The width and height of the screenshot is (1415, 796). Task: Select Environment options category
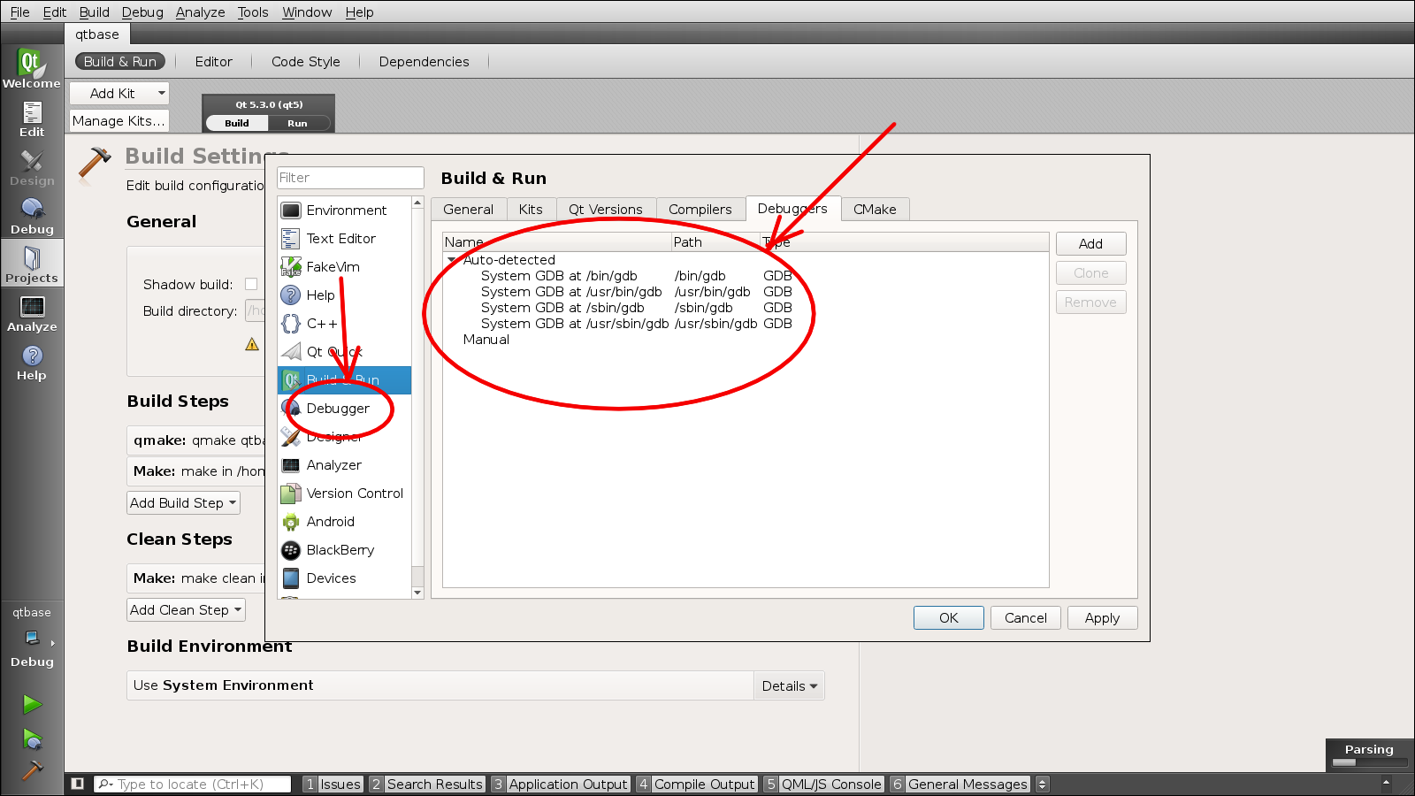pos(345,210)
